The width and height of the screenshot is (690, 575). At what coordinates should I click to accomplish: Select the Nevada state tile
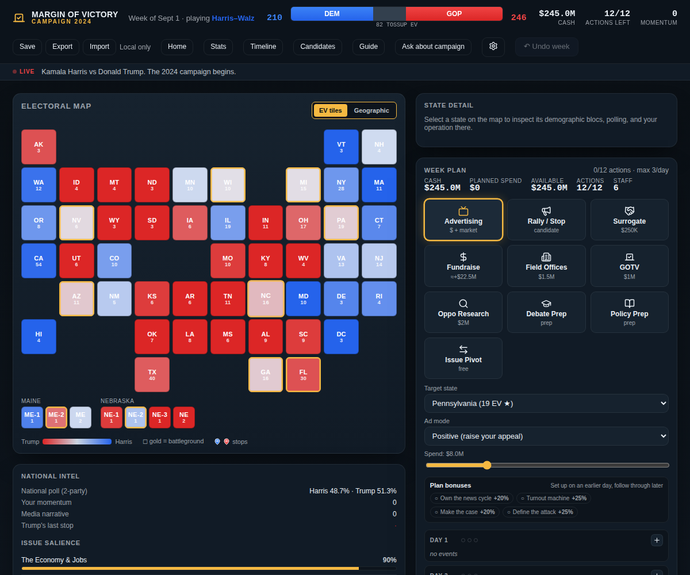coord(76,223)
